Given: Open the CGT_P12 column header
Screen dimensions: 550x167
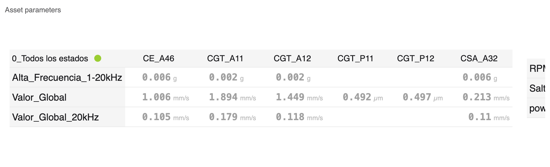Looking at the screenshot, I should (x=416, y=58).
